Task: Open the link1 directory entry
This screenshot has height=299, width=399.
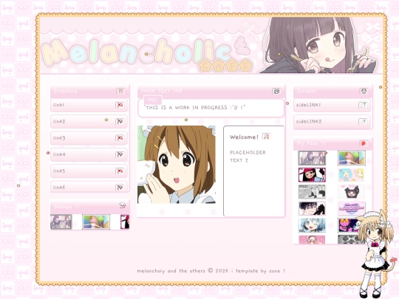Action: (x=89, y=105)
